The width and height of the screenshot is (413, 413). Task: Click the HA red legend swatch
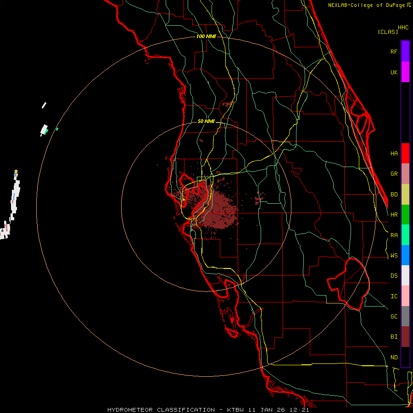[x=405, y=153]
